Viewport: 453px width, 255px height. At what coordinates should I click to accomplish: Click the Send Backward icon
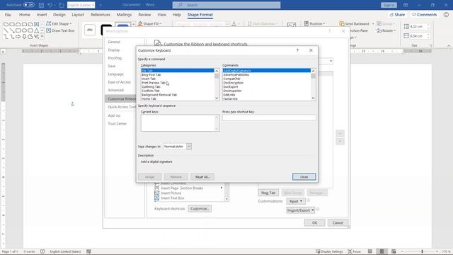[x=342, y=23]
